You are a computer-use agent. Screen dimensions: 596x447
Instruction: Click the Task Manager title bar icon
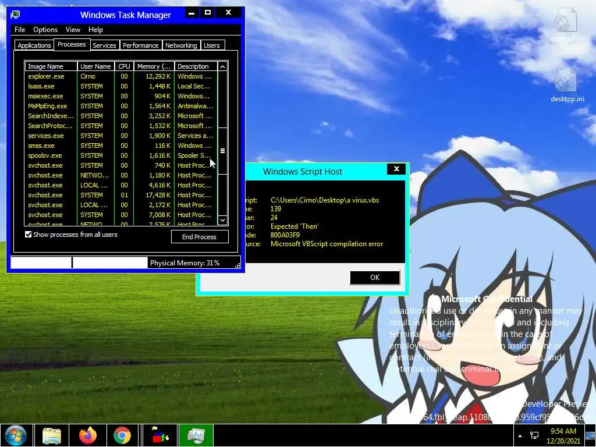(15, 15)
